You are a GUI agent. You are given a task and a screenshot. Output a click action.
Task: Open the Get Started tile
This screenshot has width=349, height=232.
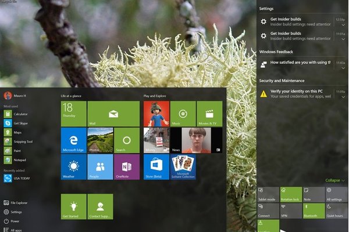74,206
